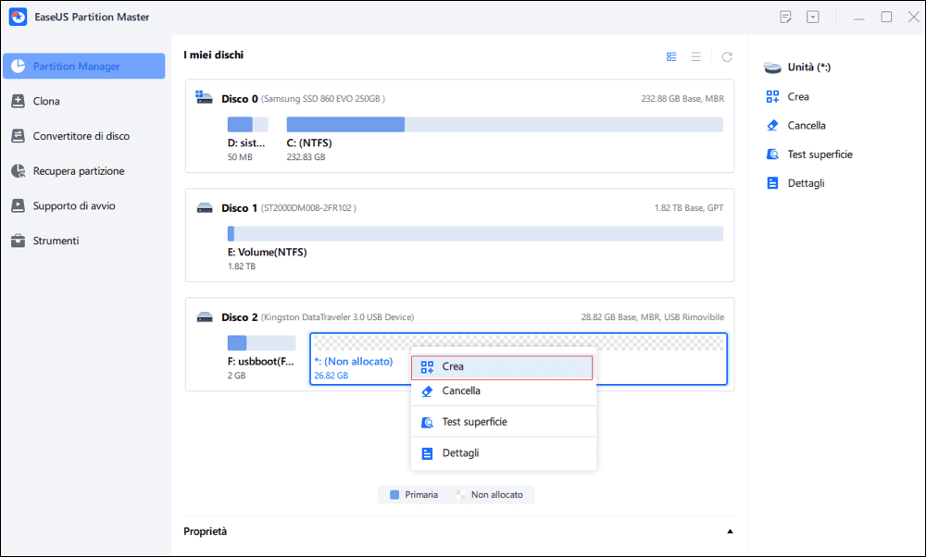
Task: Click the Disco 0 title text
Action: 240,98
